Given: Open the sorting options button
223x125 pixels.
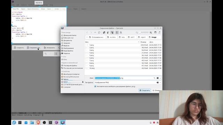Looking at the screenshot, I should 121,32.
